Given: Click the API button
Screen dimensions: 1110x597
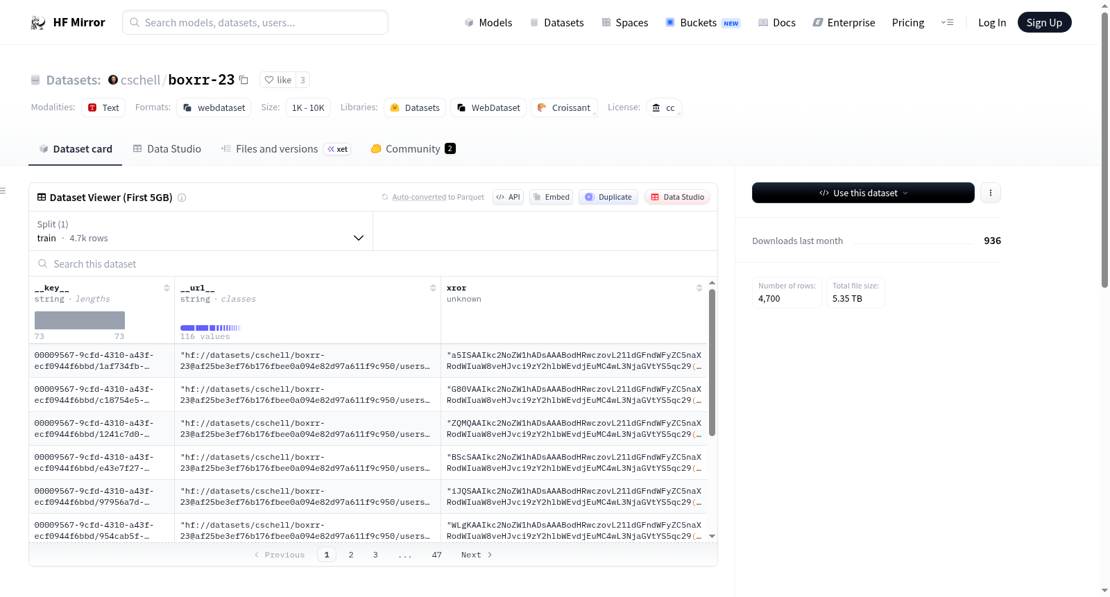Looking at the screenshot, I should pos(508,197).
